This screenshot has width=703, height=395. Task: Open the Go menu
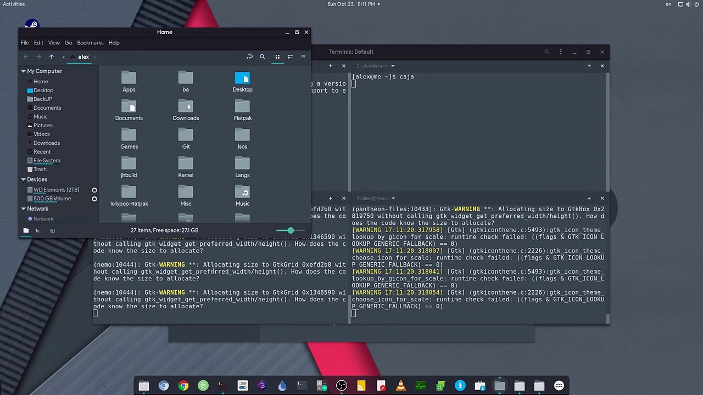[68, 43]
